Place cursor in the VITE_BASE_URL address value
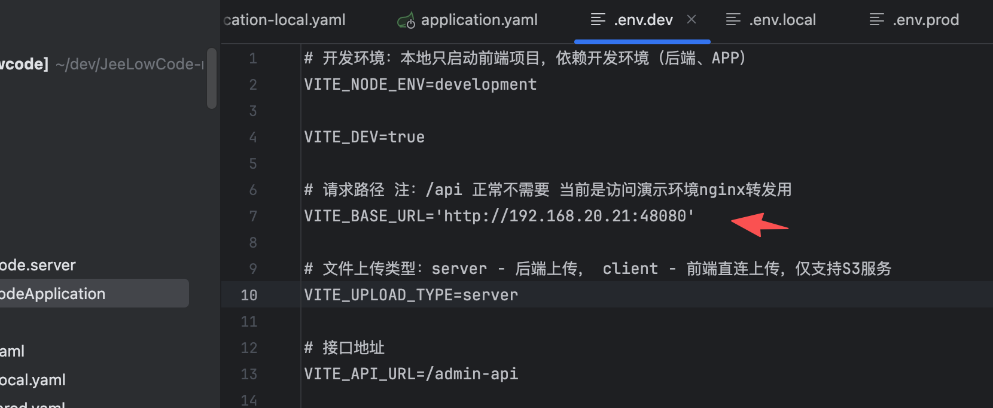The image size is (993, 408). pos(568,216)
